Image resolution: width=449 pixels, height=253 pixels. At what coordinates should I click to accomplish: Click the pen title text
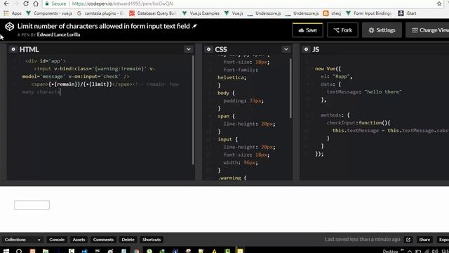click(x=104, y=26)
